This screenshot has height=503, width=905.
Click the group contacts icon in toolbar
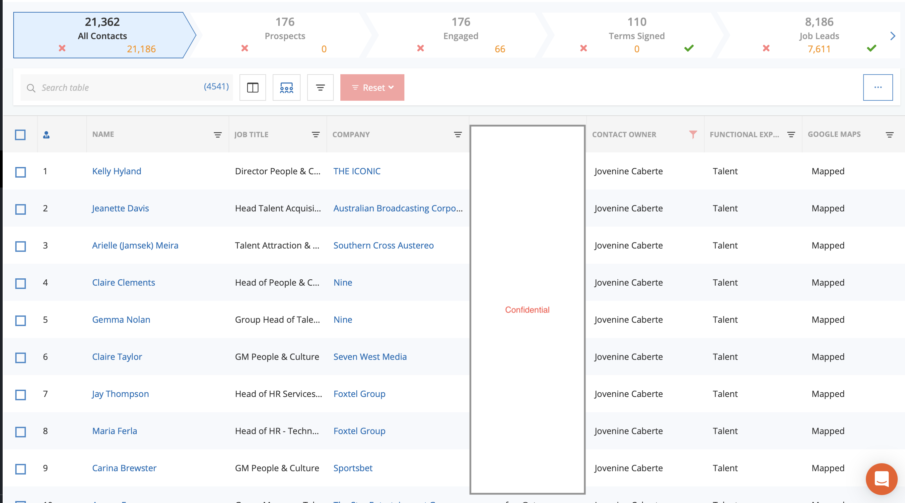coord(286,87)
